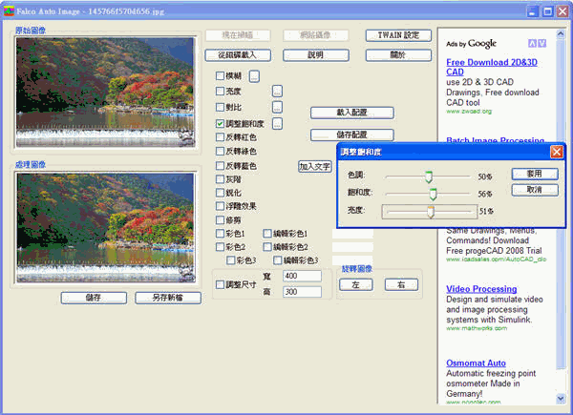Enable the 模糊 blur checkbox

tap(221, 75)
